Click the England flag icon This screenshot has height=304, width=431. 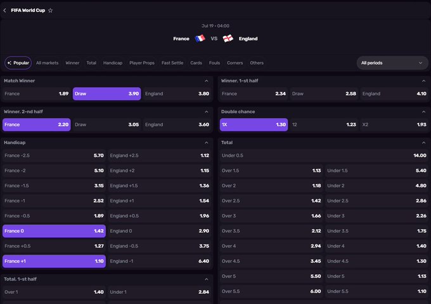coord(228,38)
